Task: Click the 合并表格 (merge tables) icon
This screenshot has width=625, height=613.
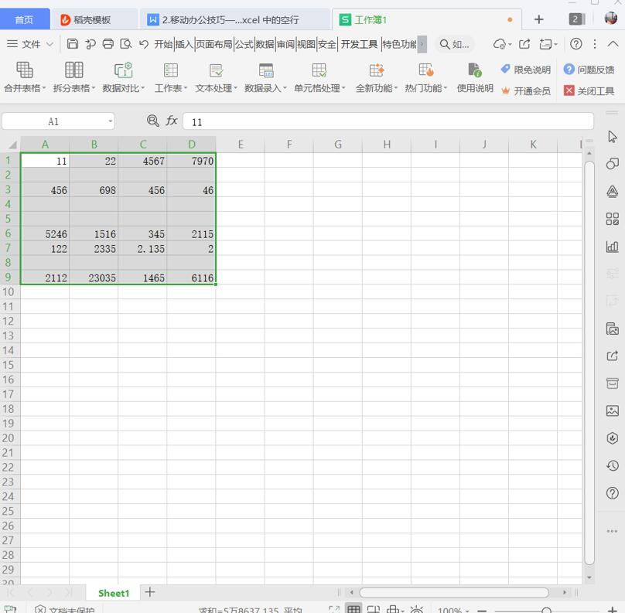Action: [x=24, y=70]
